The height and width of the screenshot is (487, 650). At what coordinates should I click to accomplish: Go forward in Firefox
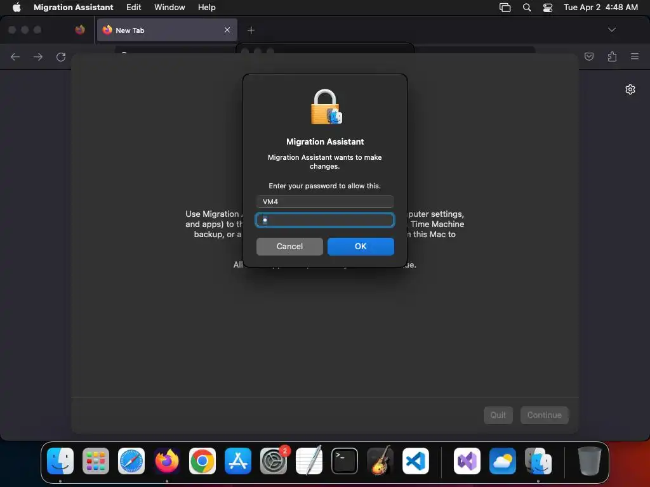38,56
